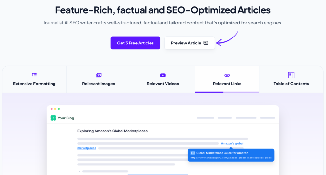Open the Extensive Formatting tab
This screenshot has width=326, height=175.
34,79
